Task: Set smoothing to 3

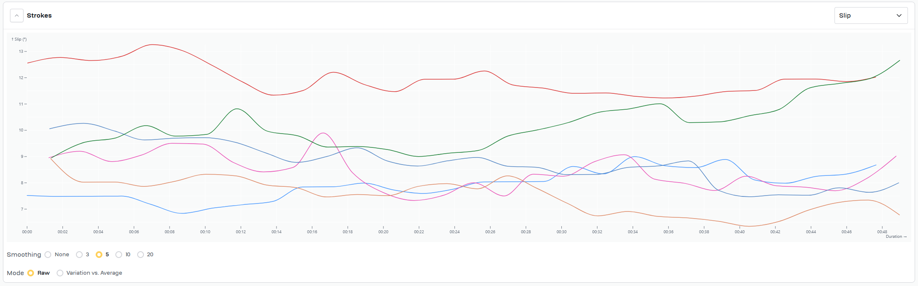Action: 79,255
